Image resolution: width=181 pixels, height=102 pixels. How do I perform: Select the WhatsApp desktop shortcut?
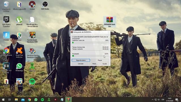[19, 67]
